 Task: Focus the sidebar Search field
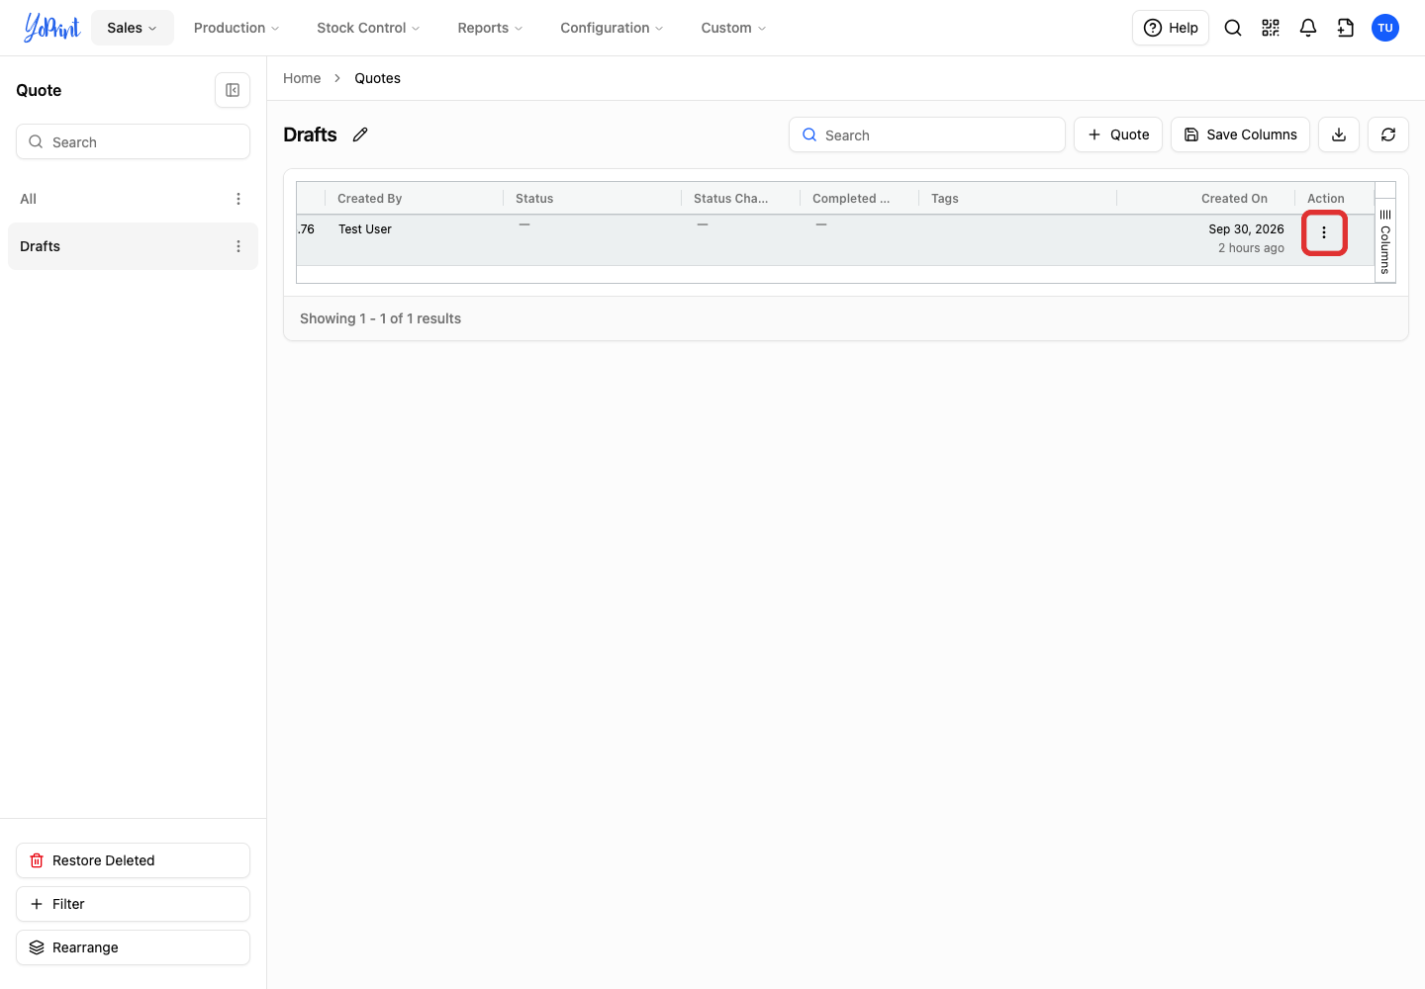133,141
